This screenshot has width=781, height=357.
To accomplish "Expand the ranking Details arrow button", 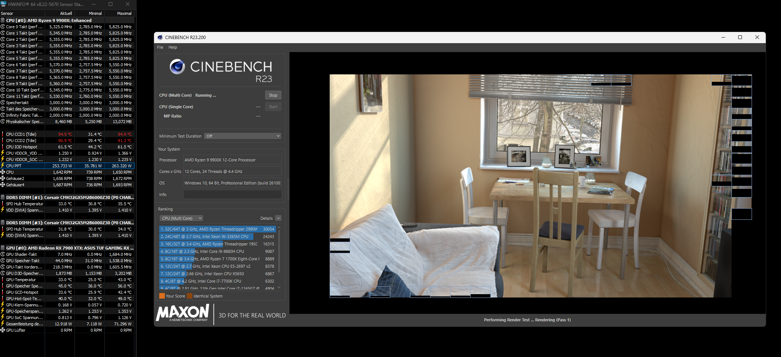I will click(278, 218).
